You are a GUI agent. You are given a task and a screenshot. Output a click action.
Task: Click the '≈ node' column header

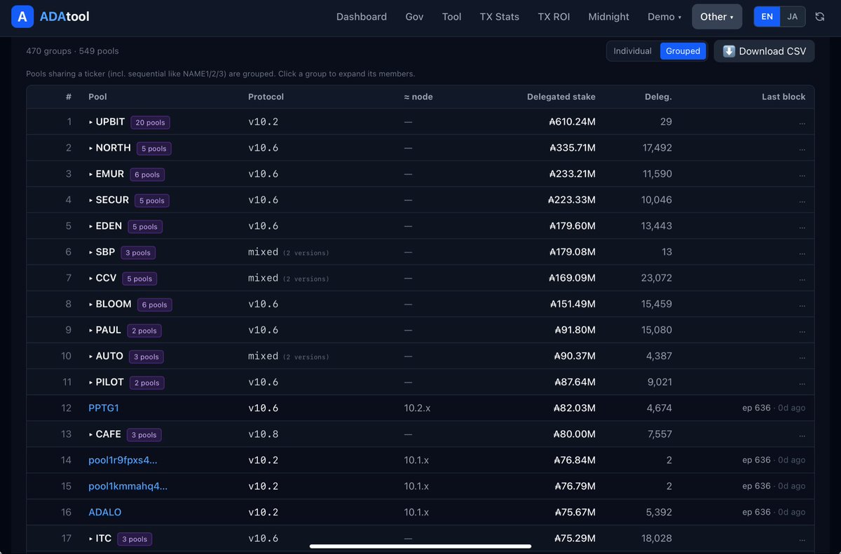[418, 97]
